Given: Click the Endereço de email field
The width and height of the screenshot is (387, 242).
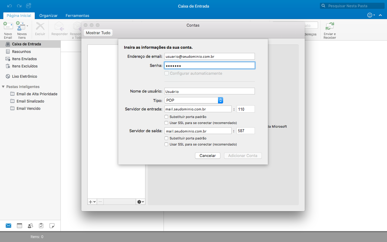Looking at the screenshot, I should pos(209,56).
